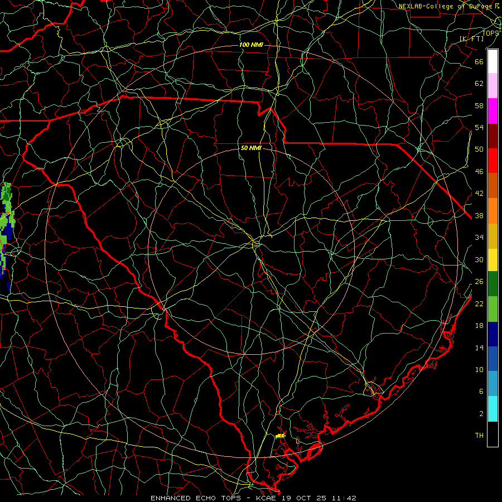Click the cyan legend swatch

click(x=493, y=409)
